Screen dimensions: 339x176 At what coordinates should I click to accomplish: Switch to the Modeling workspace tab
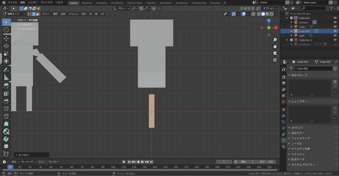(x=87, y=3)
